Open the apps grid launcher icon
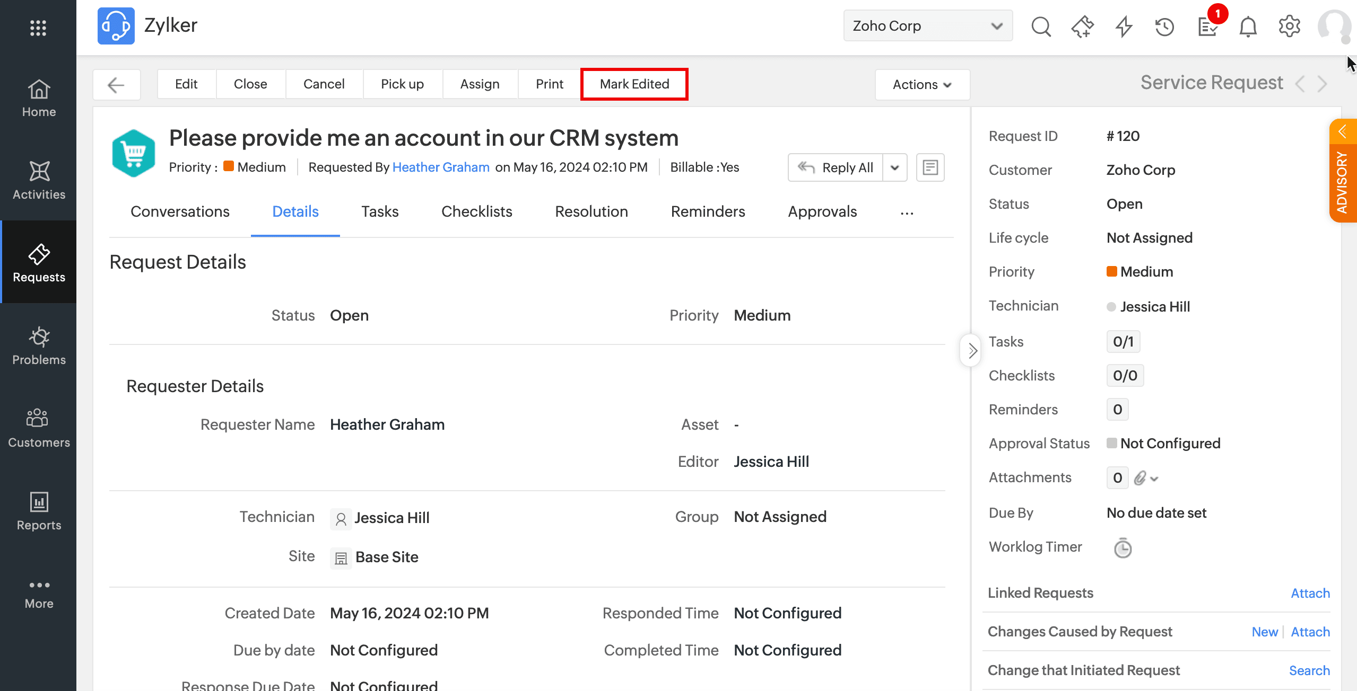The height and width of the screenshot is (691, 1357). tap(38, 28)
